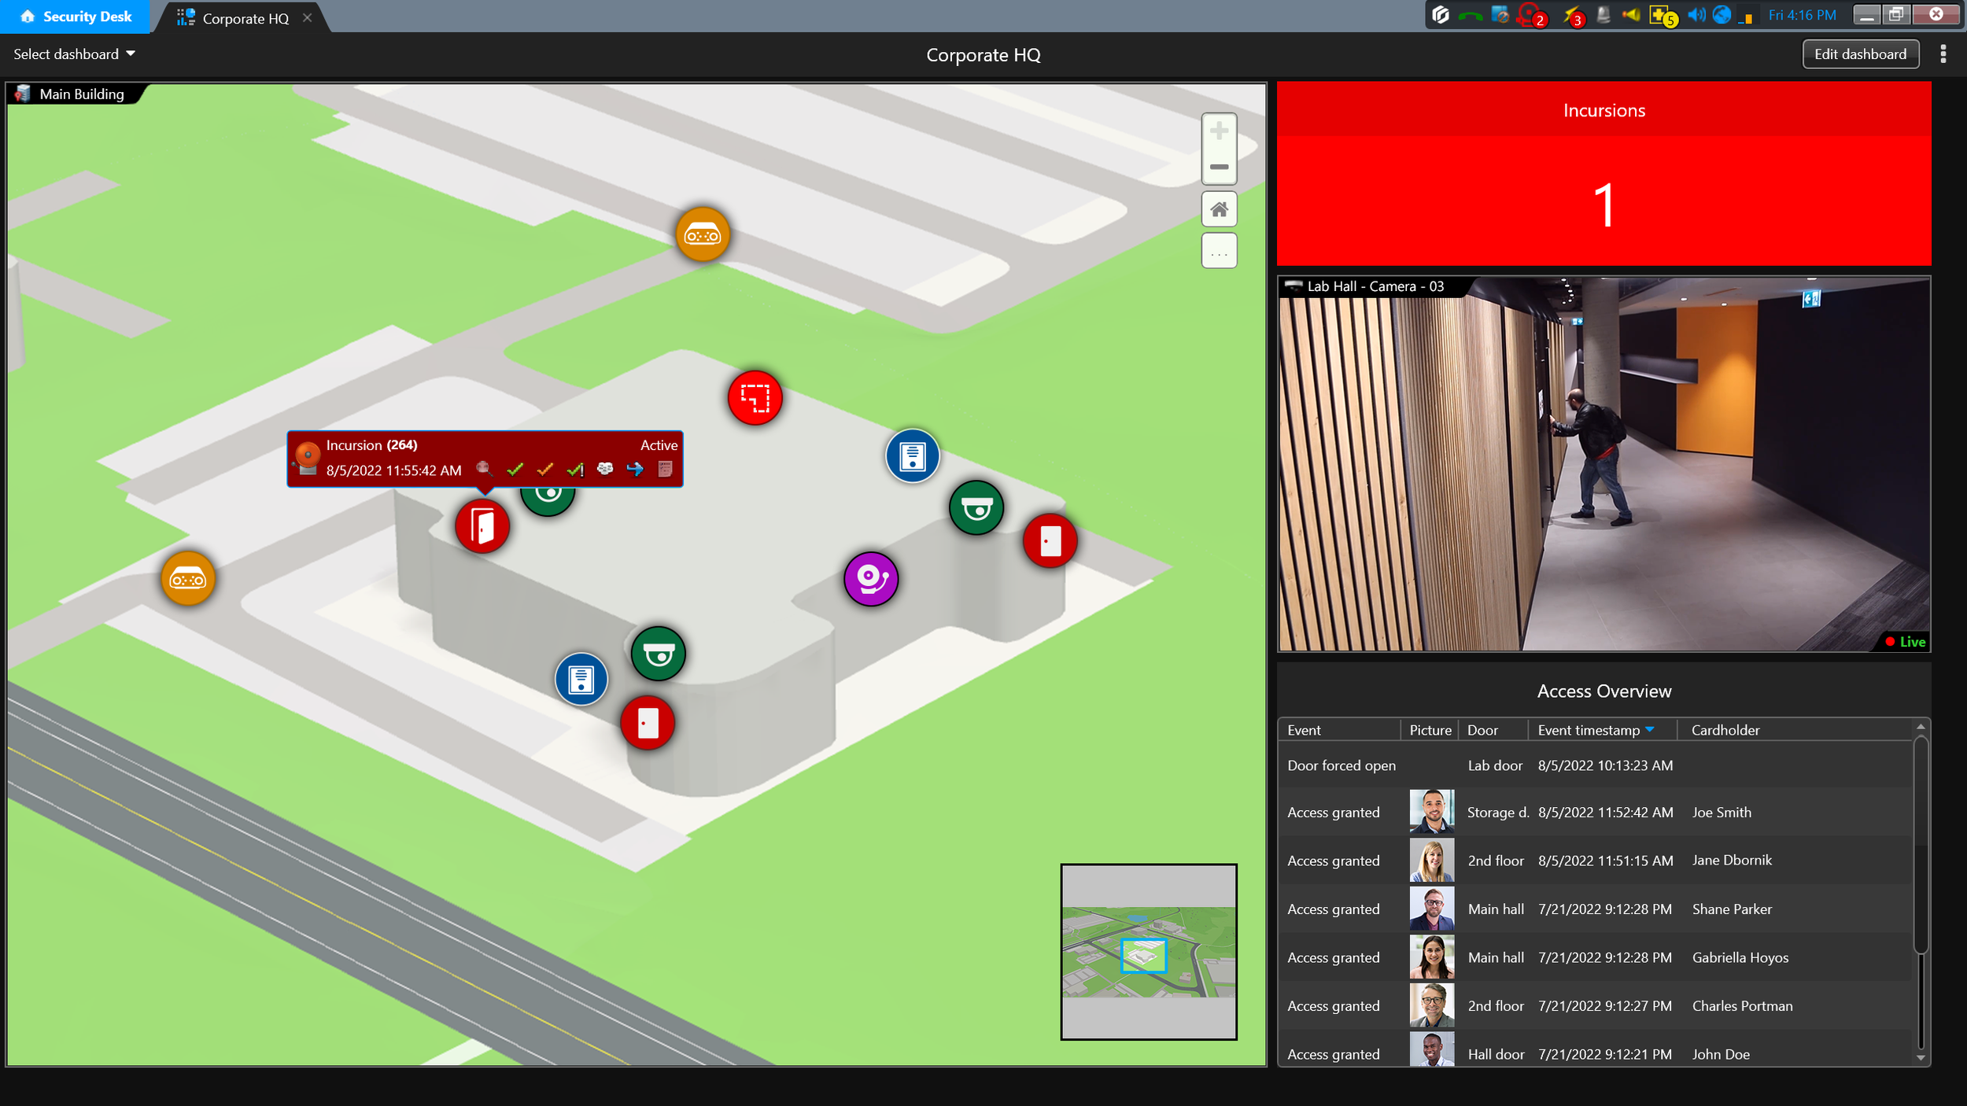Sort by the Door column header
Screen dimensions: 1967x1106
pos(1493,730)
